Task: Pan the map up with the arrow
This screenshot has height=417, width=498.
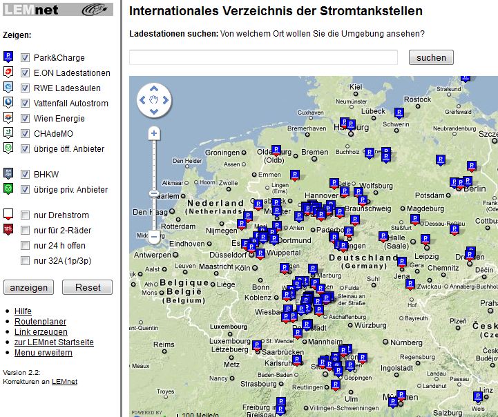Action: [154, 89]
